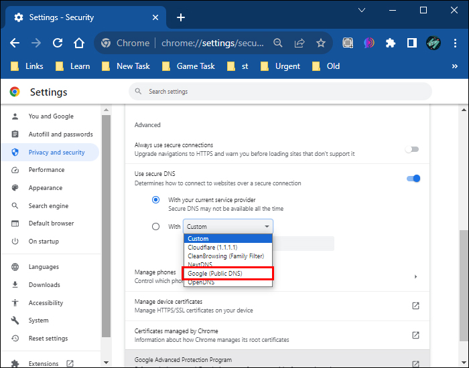Open a new browser tab
Screen dimensions: 469x368
pos(180,17)
